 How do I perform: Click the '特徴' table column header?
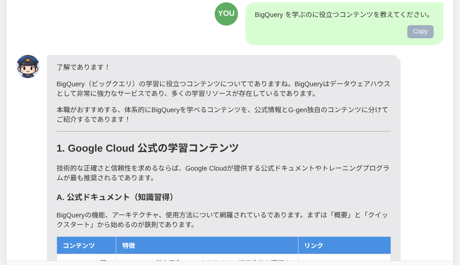[207, 245]
